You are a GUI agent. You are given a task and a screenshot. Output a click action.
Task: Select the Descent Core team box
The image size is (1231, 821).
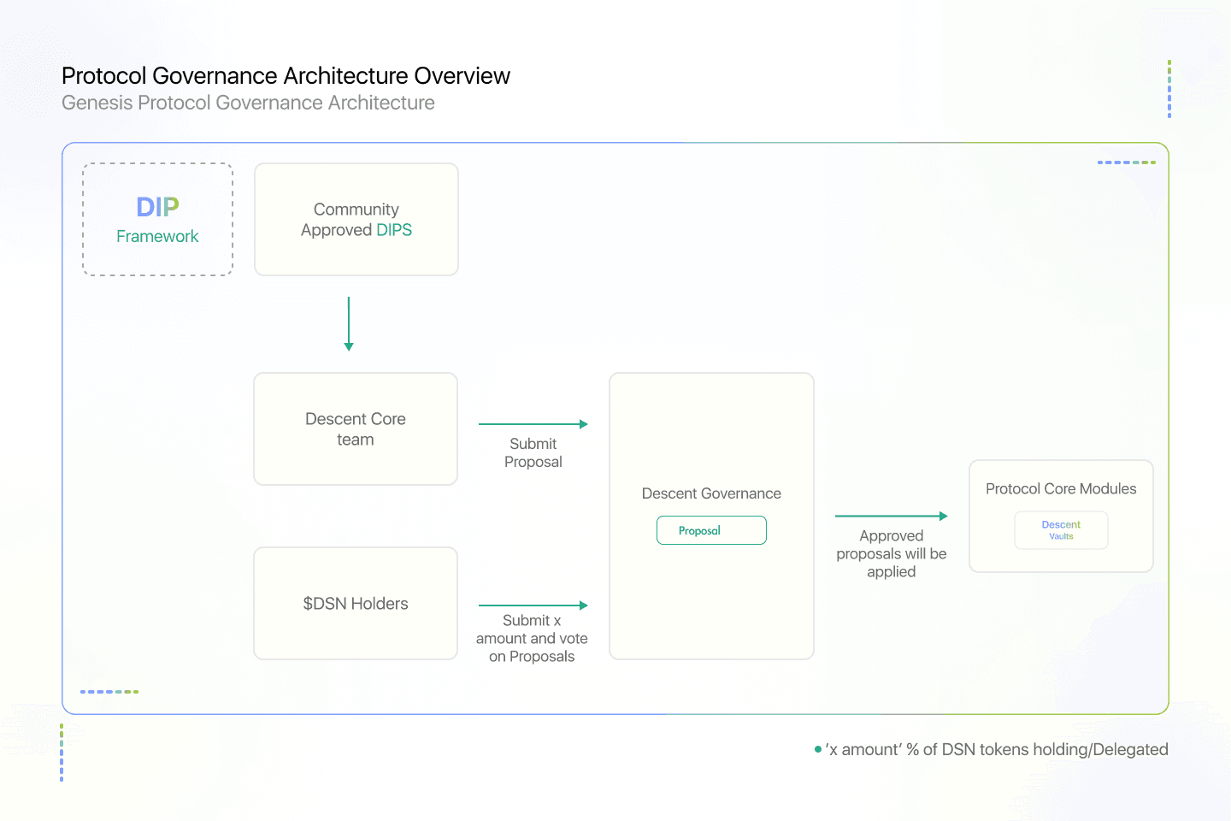[356, 429]
